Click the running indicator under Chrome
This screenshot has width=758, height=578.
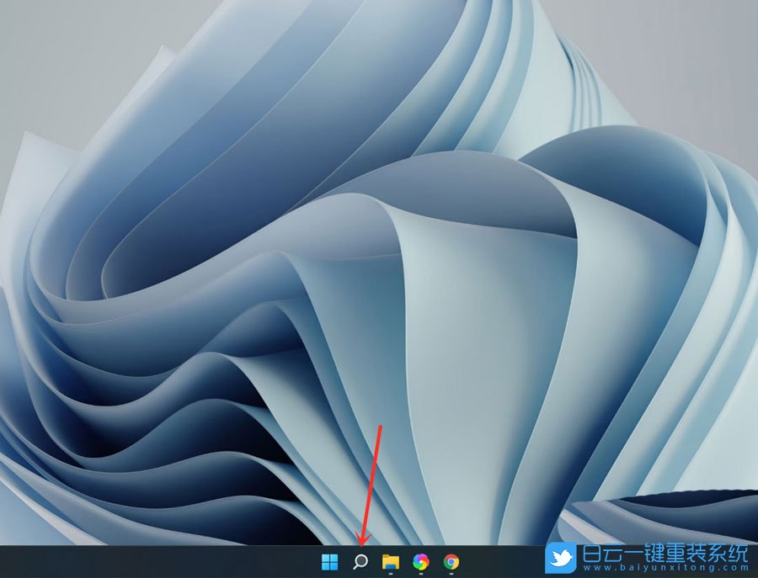[451, 573]
